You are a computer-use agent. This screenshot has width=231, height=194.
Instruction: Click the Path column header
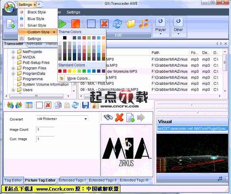click(x=170, y=52)
